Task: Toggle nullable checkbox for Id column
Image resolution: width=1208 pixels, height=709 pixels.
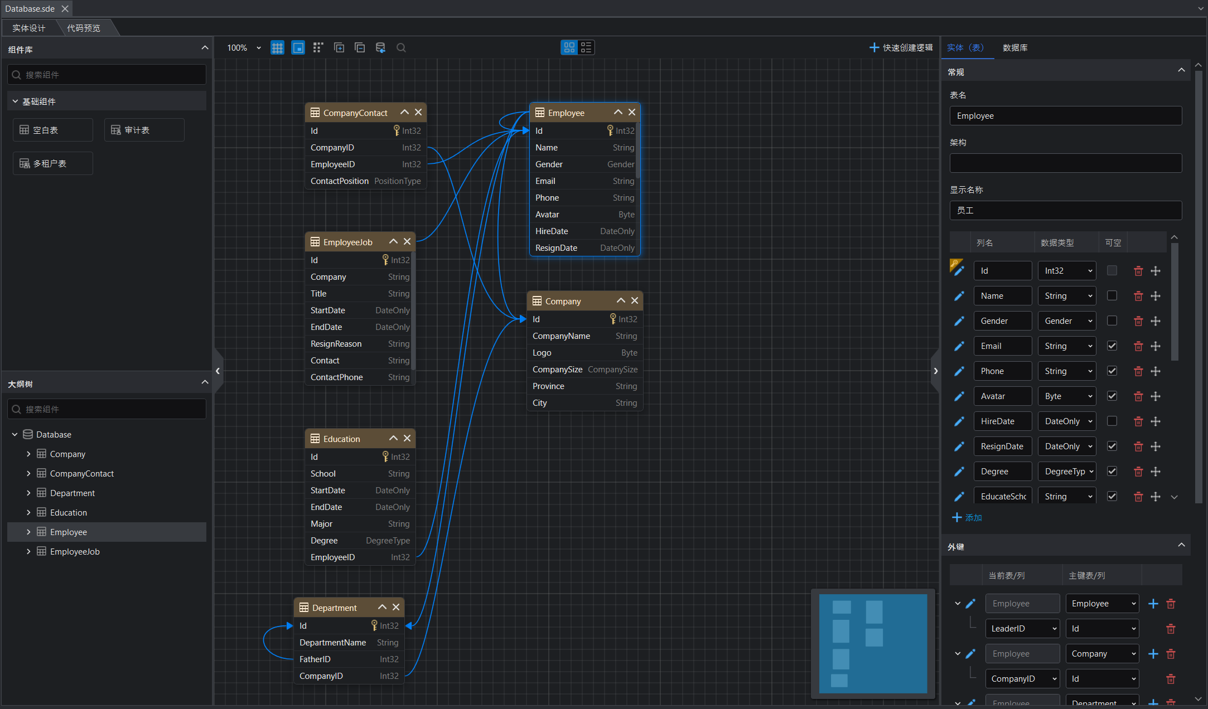Action: pos(1112,271)
